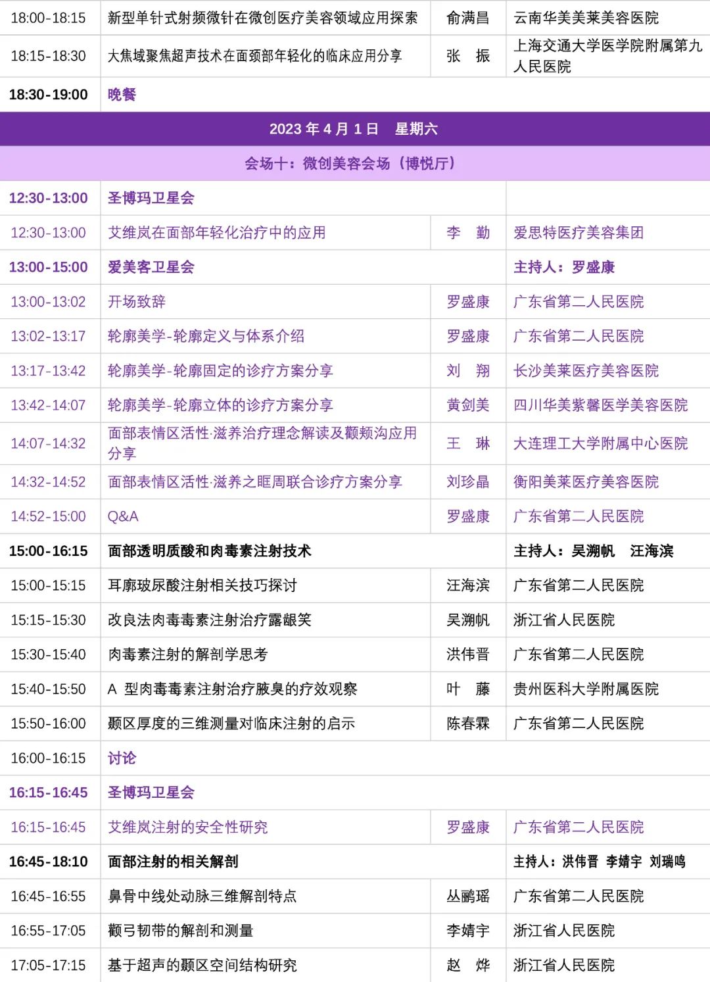This screenshot has height=982, width=710.
Task: Select the session heading 面部透明质酸和肉毒素注射技术
Action: (x=209, y=551)
